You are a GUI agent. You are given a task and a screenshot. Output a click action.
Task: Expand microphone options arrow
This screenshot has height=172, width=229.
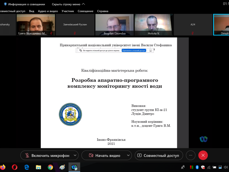coord(75,155)
